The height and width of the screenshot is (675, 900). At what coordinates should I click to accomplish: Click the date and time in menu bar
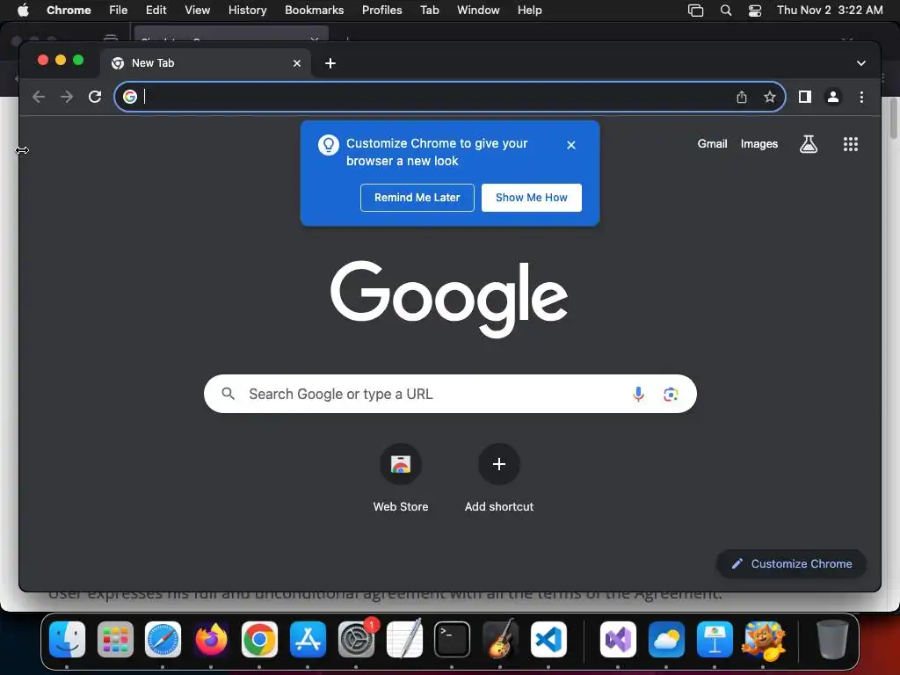830,10
